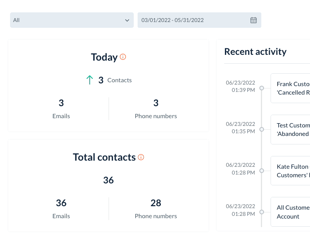Select the first 01:28 PM timeline dot
The image size is (310, 234).
tap(262, 171)
